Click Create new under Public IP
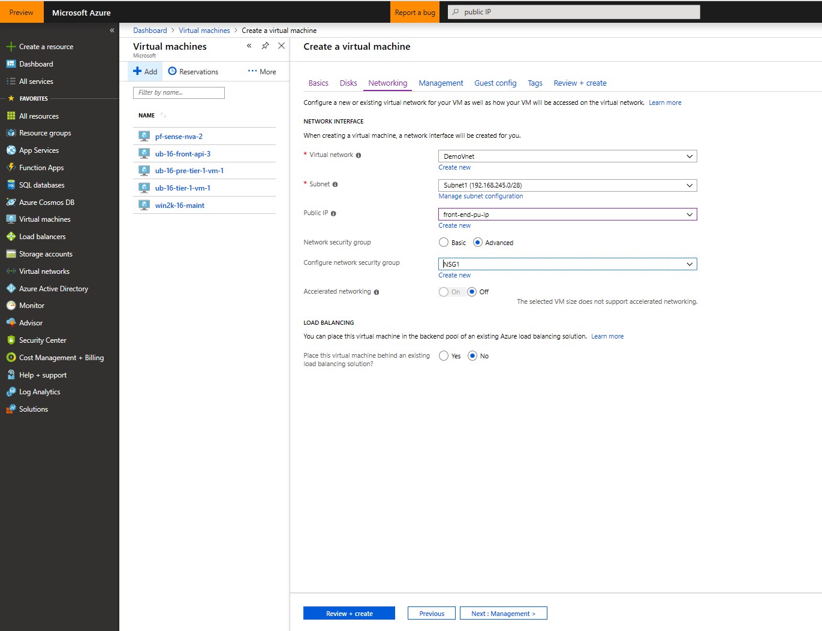 click(x=454, y=226)
